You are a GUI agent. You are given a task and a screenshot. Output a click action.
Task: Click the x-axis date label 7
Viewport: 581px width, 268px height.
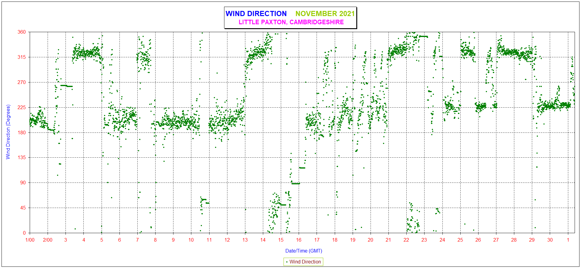coord(137,240)
